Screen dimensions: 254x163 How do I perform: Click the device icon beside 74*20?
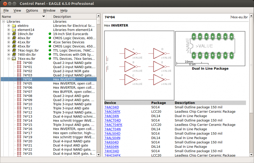(x=19, y=141)
